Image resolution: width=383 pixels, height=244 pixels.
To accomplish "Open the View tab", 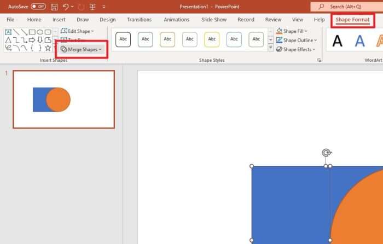I will click(298, 20).
